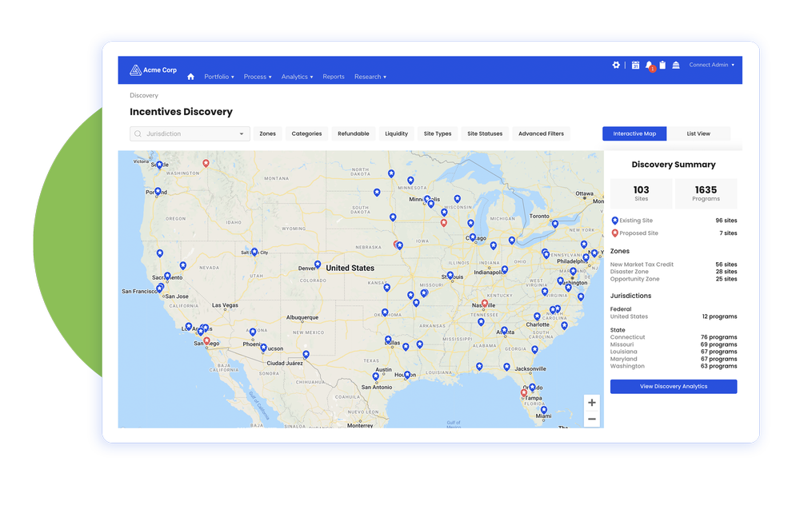This screenshot has height=513, width=800.
Task: Check notifications bell icon
Action: 649,66
